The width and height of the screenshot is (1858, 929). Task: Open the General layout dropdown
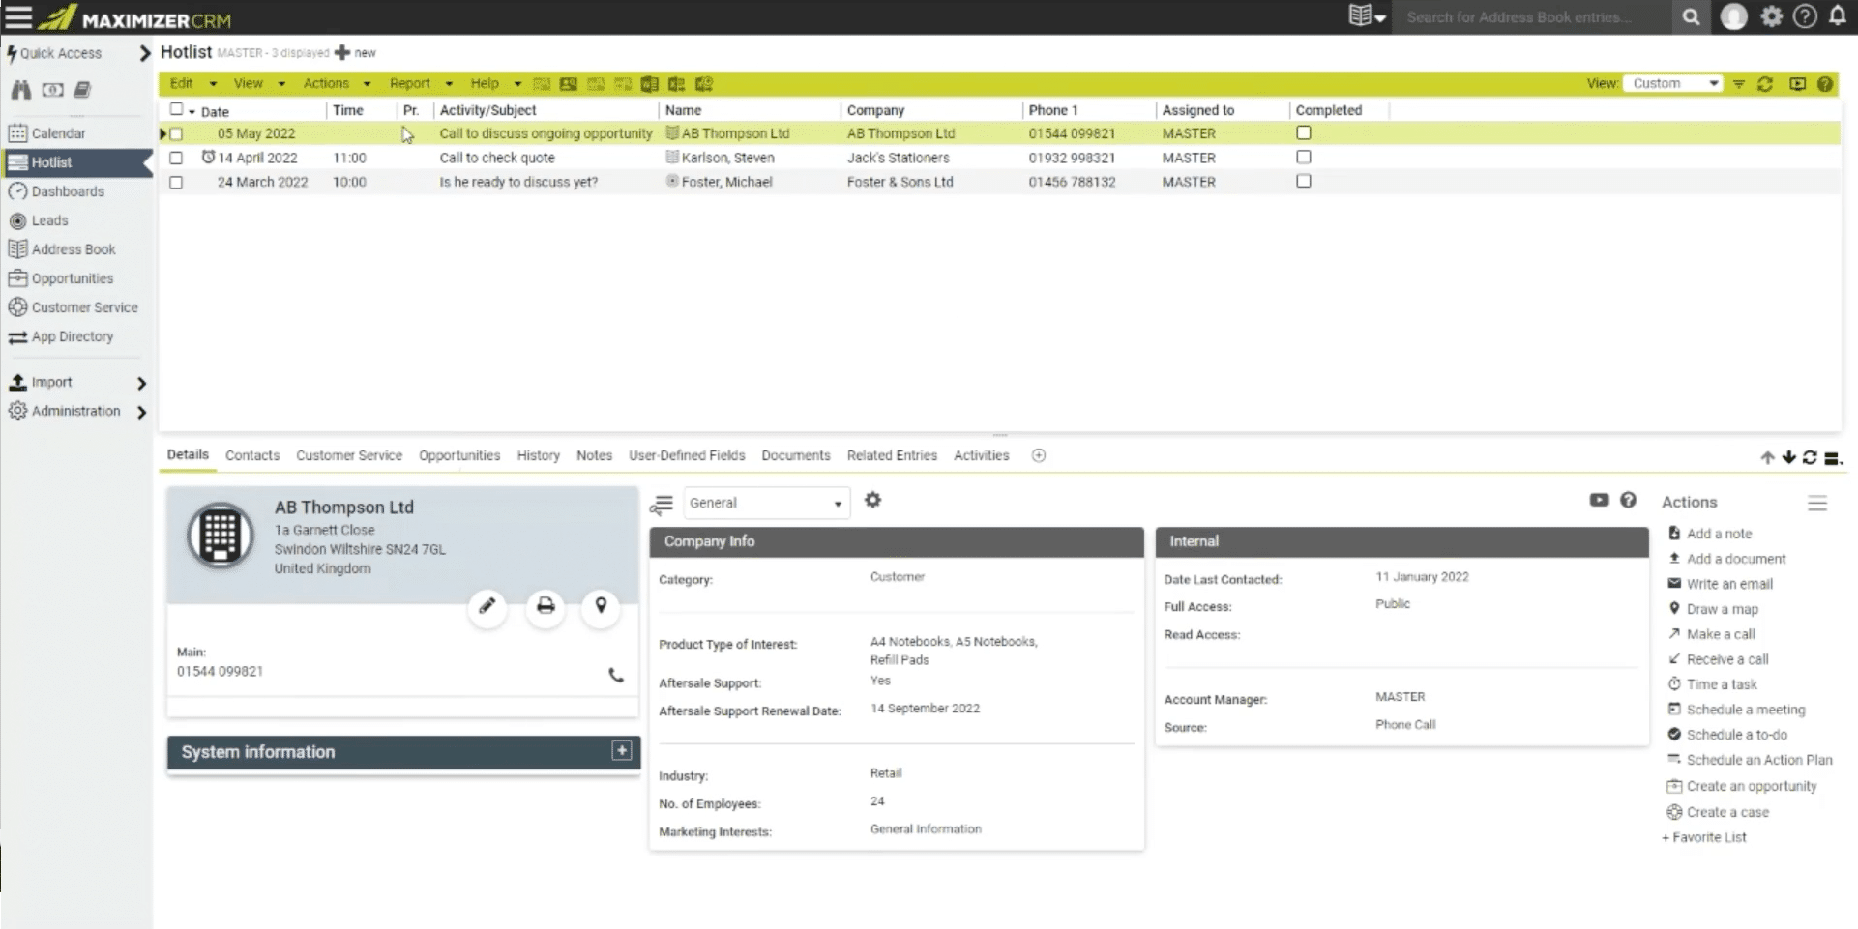coord(766,503)
